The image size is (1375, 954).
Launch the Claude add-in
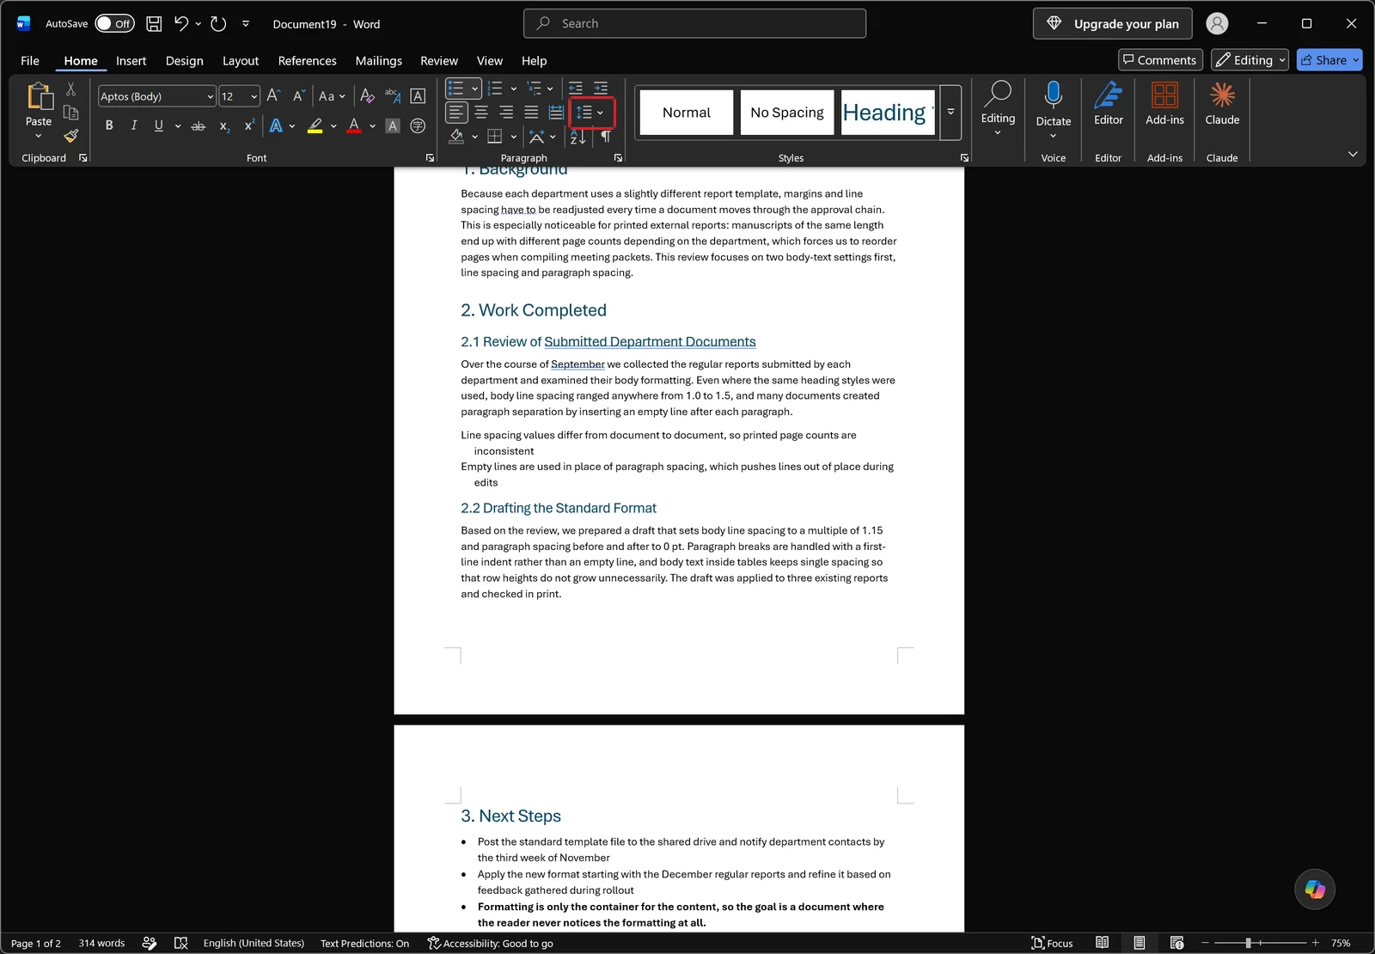1222,104
